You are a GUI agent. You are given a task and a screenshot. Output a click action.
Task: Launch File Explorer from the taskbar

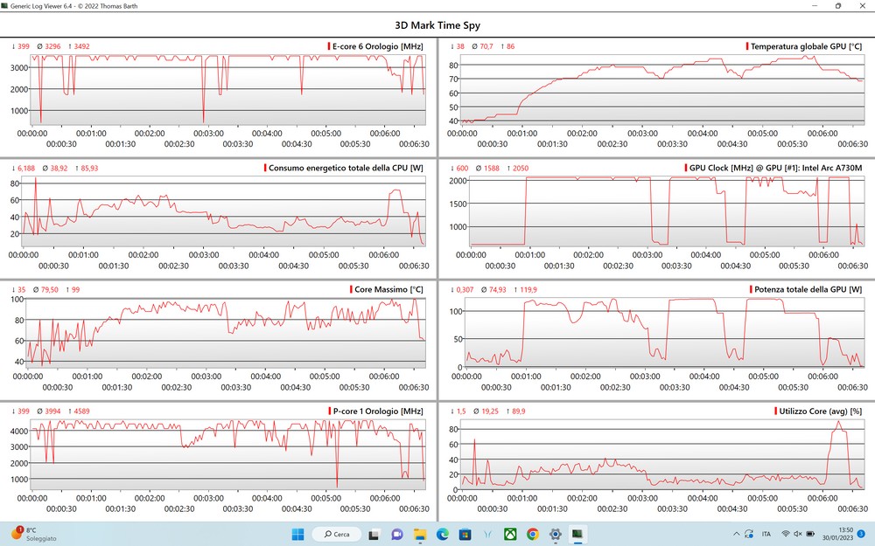419,534
